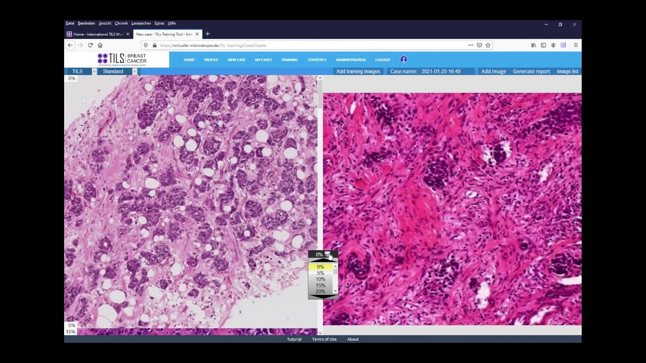Open the Hilfe menu
This screenshot has height=363, width=646.
click(172, 23)
